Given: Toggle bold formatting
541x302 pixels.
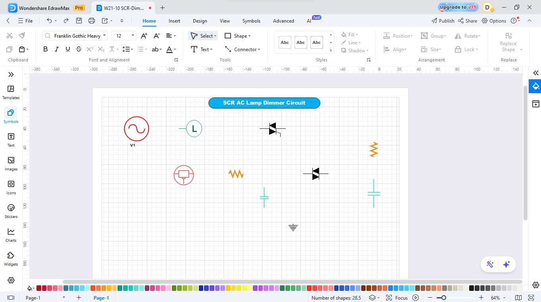Looking at the screenshot, I should [45, 49].
